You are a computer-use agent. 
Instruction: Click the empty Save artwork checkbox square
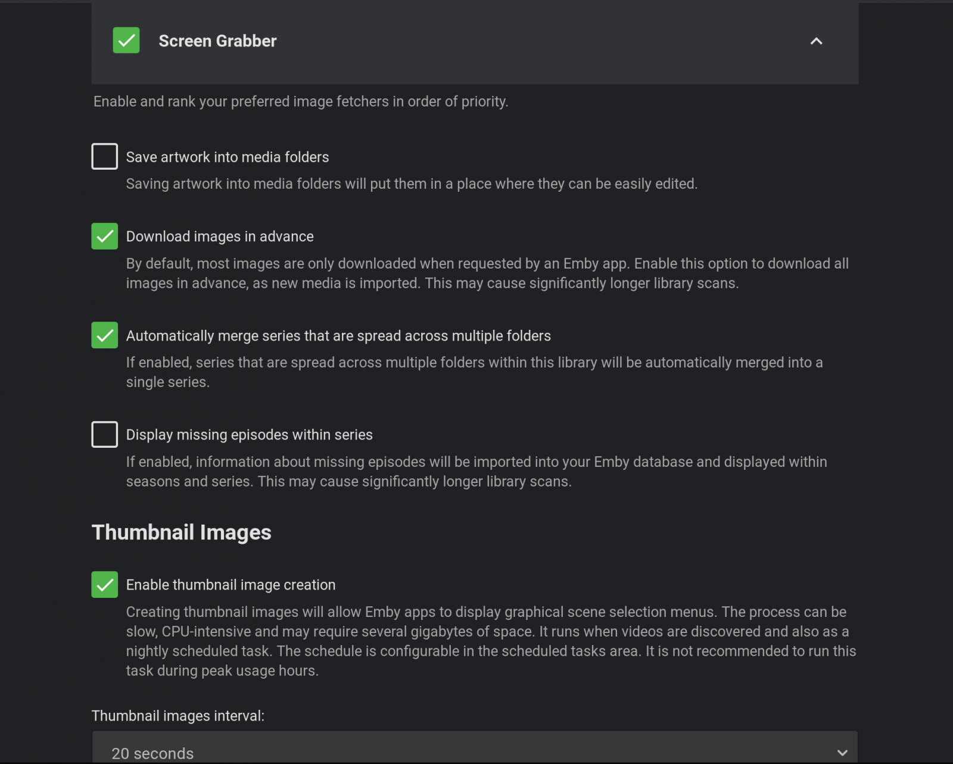pos(104,157)
